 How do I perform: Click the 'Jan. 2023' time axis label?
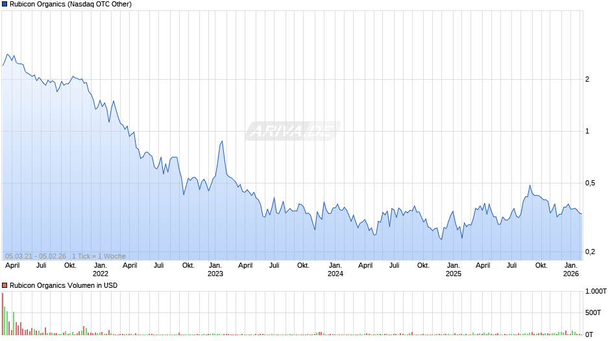215,270
